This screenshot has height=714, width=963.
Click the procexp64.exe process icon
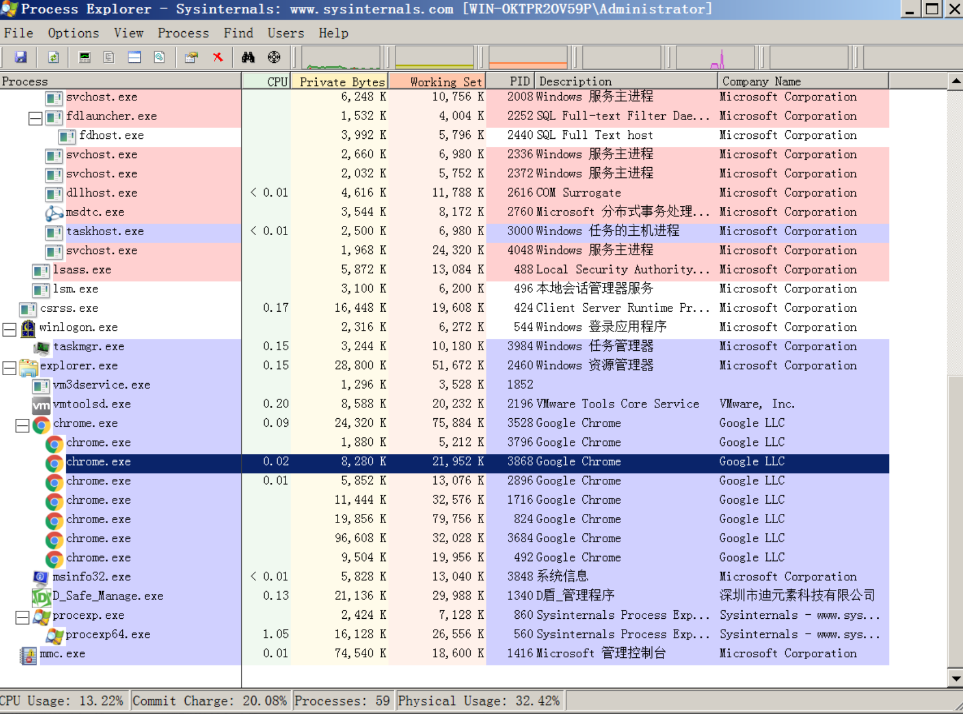[x=54, y=635]
